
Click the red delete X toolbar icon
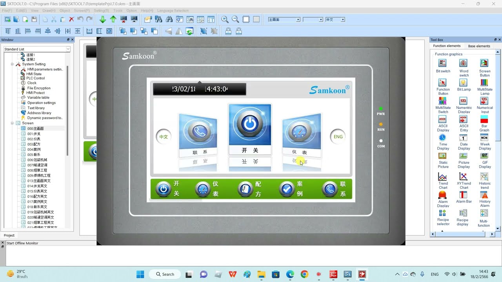(71, 19)
